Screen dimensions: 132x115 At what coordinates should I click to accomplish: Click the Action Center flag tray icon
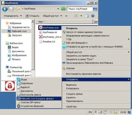click(115, 112)
